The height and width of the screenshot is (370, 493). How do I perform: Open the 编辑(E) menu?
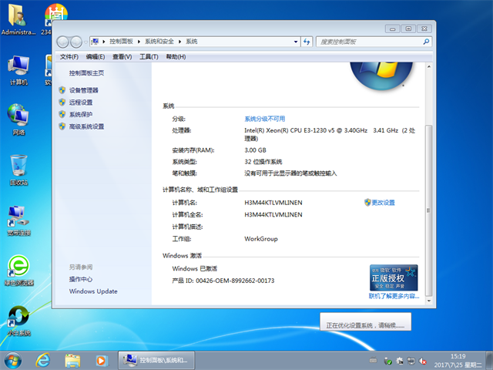pyautogui.click(x=96, y=56)
